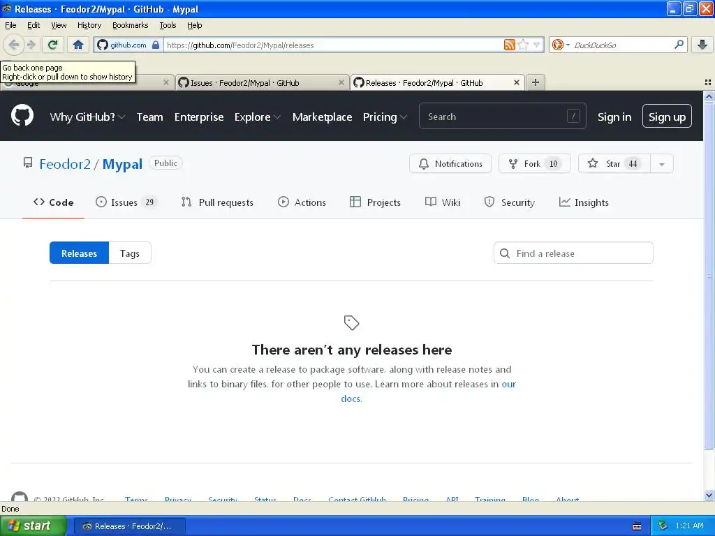Open the View menu
Image resolution: width=715 pixels, height=536 pixels.
click(59, 25)
